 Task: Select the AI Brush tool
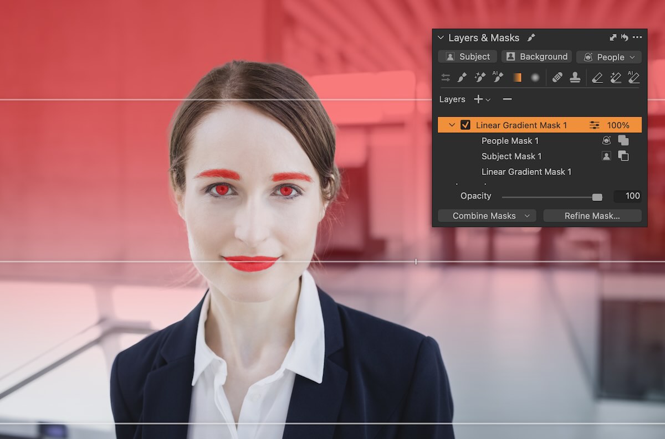[x=497, y=78]
